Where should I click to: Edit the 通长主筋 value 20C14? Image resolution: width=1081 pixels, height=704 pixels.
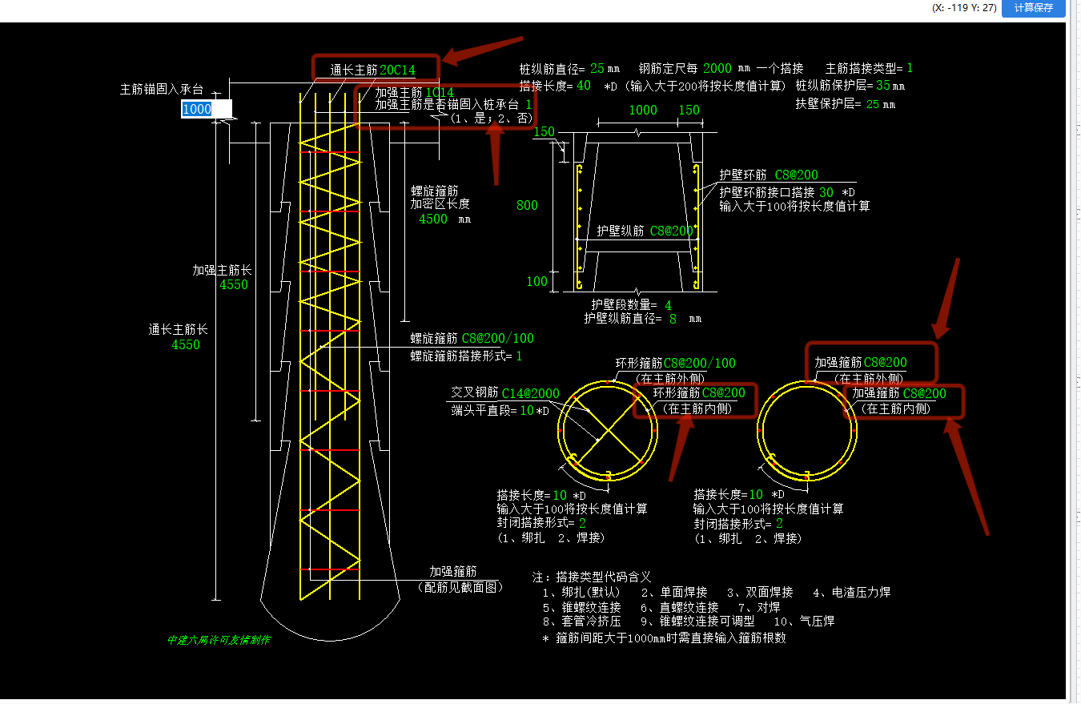pyautogui.click(x=398, y=70)
